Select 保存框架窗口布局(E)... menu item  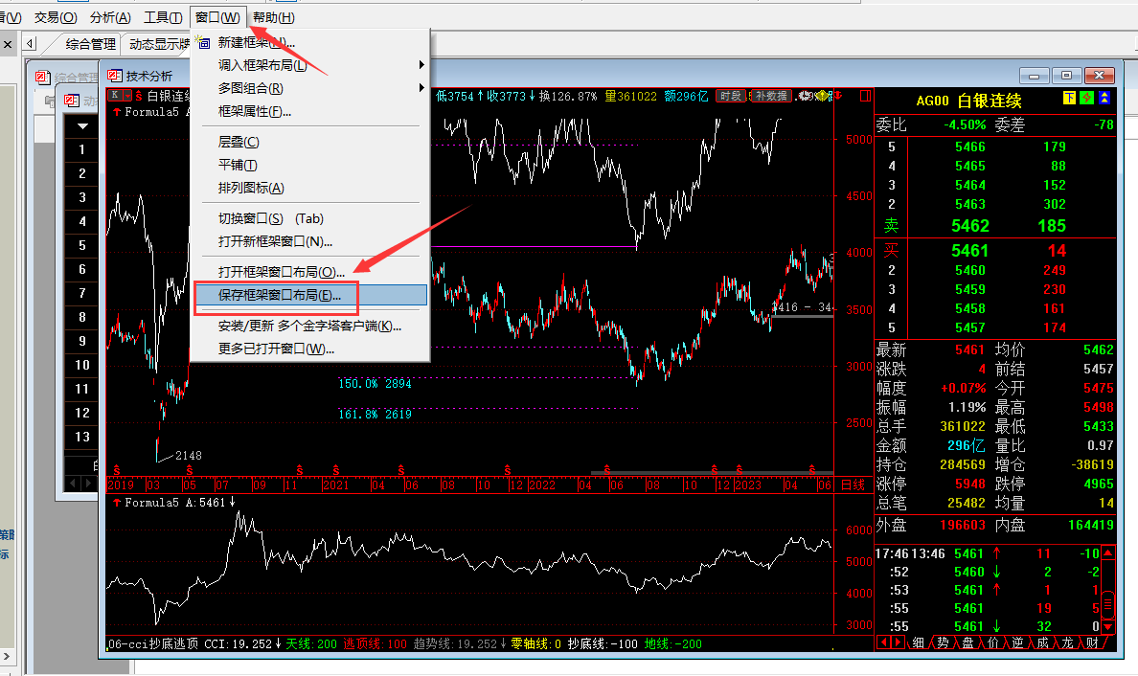coord(310,295)
